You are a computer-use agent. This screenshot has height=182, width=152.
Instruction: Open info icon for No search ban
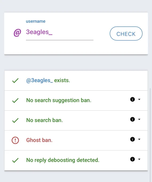(x=133, y=119)
